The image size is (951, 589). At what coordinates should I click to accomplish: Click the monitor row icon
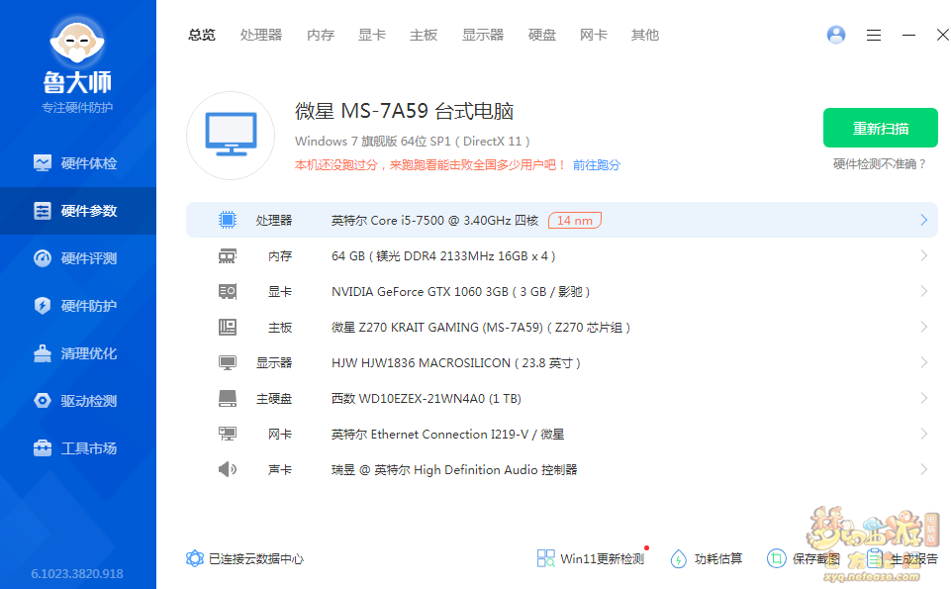coord(228,362)
